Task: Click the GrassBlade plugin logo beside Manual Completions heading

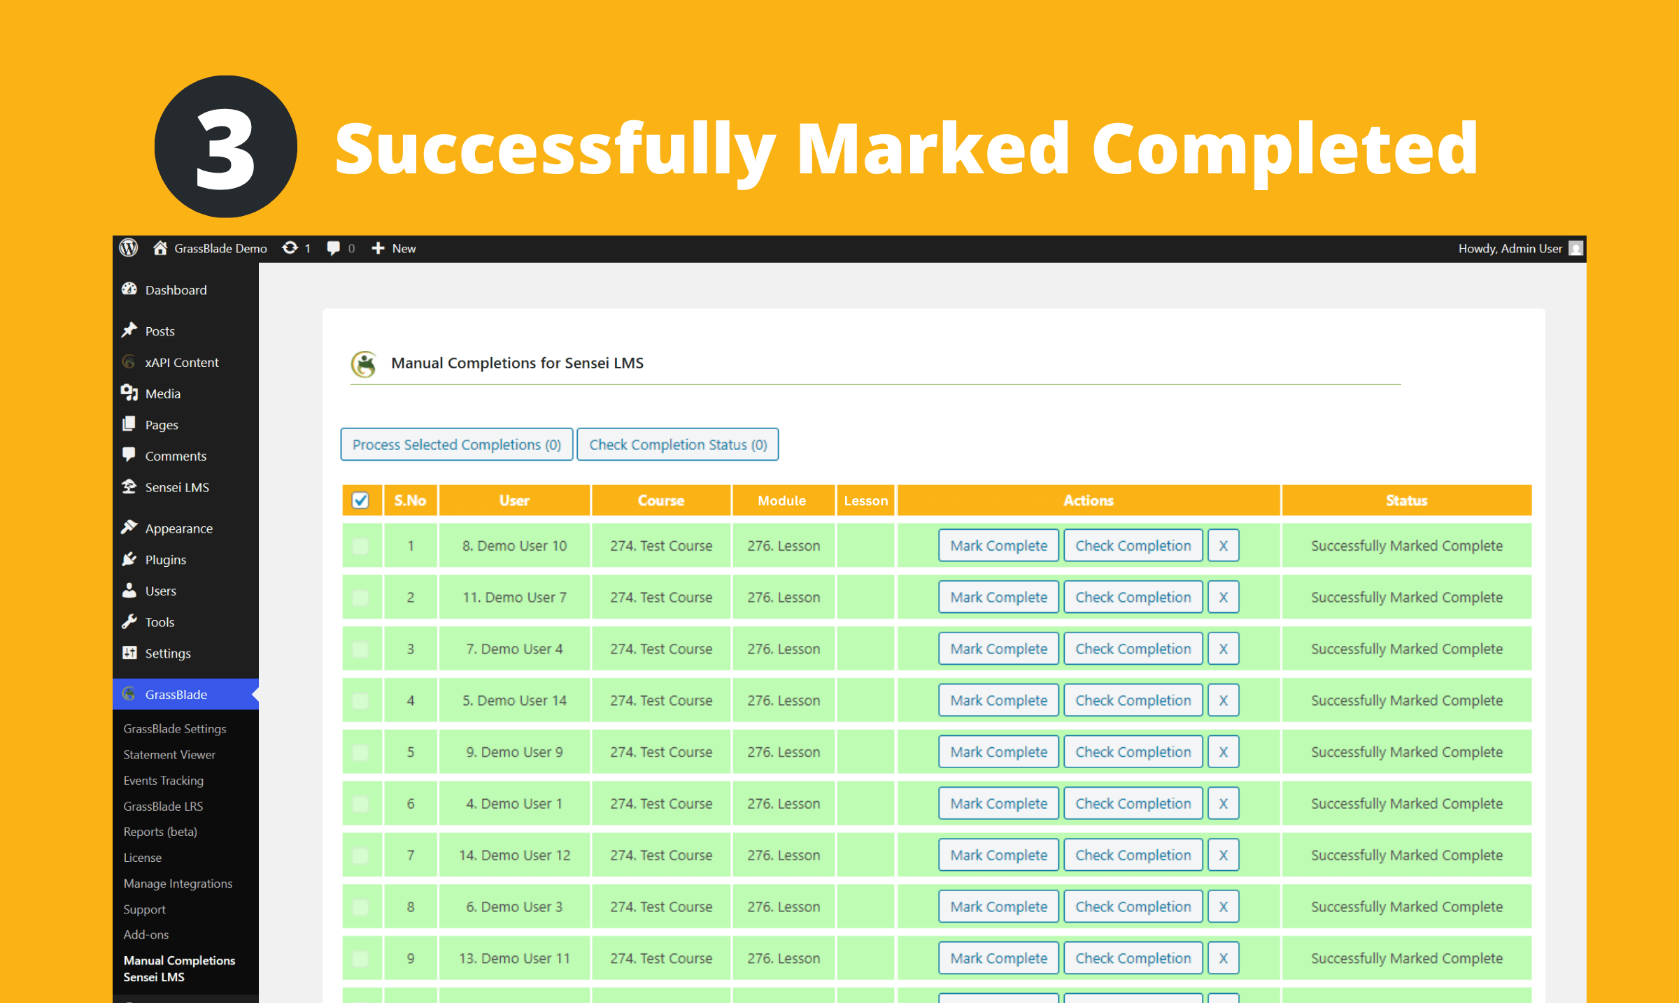Action: 363,363
